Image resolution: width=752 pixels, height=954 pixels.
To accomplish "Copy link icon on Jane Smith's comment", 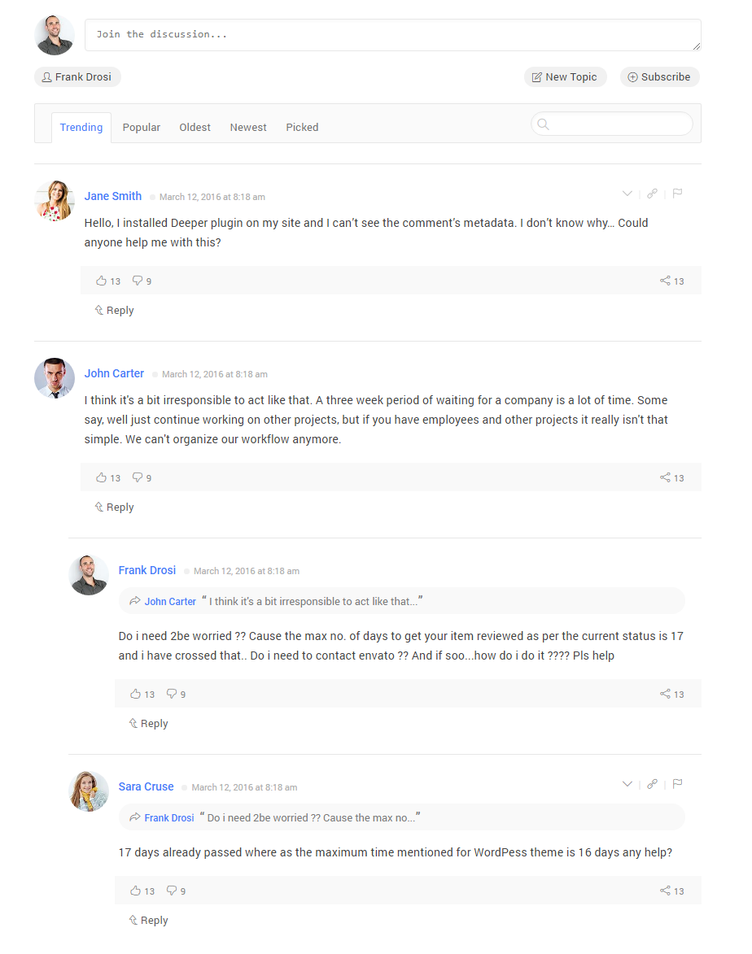I will click(652, 194).
